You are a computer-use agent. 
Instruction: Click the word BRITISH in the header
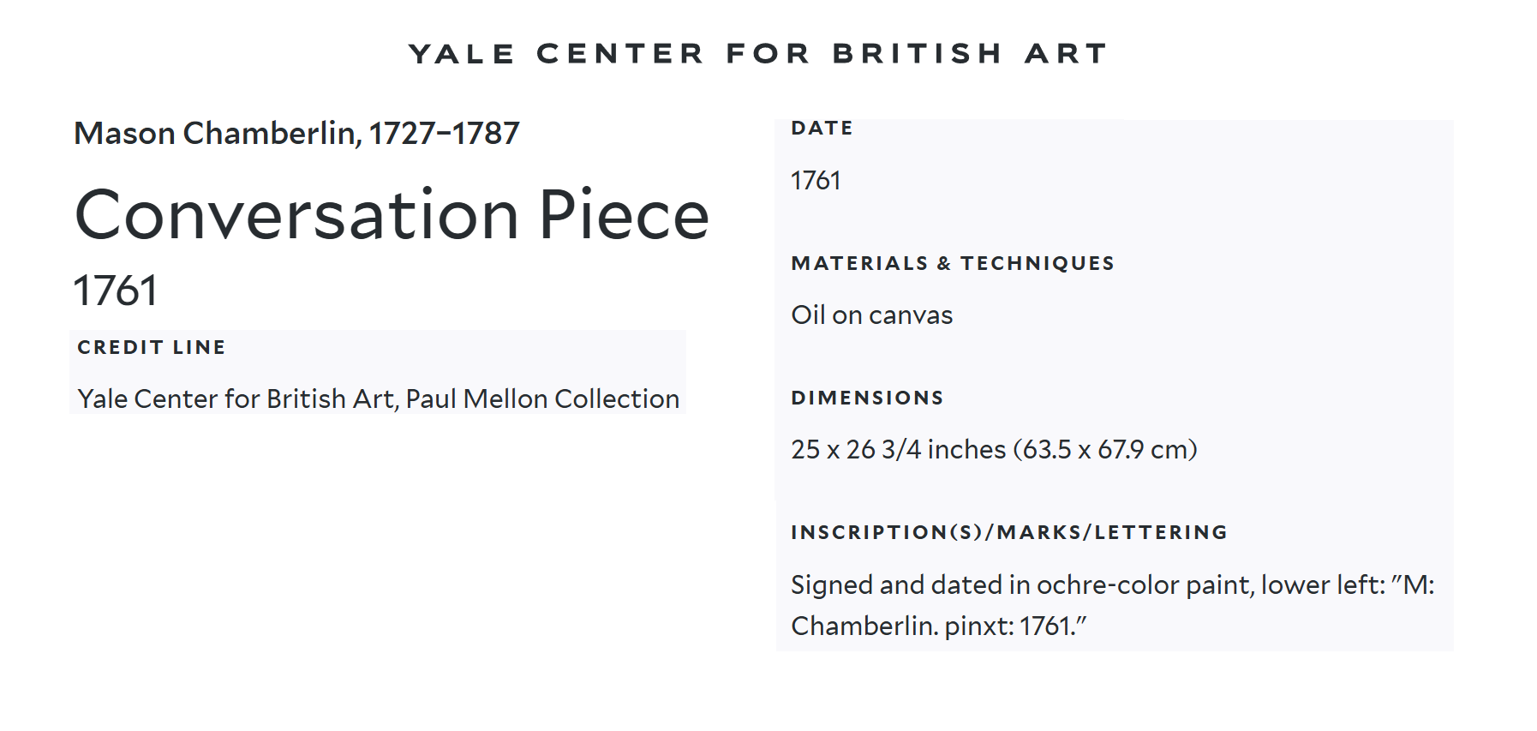(918, 54)
